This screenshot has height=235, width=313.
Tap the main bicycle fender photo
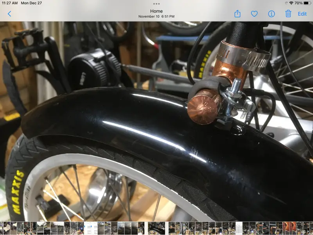[x=156, y=121]
